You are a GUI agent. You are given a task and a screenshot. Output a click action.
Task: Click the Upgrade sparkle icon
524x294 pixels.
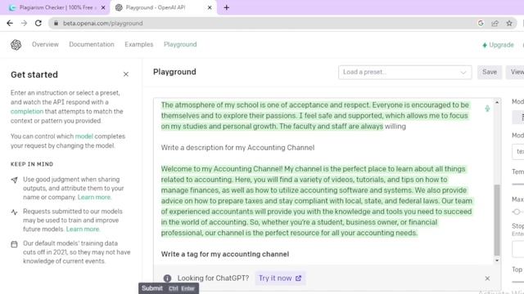(485, 45)
